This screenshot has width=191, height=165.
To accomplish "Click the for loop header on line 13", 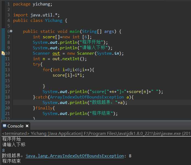I will pyautogui.click(x=68, y=70).
